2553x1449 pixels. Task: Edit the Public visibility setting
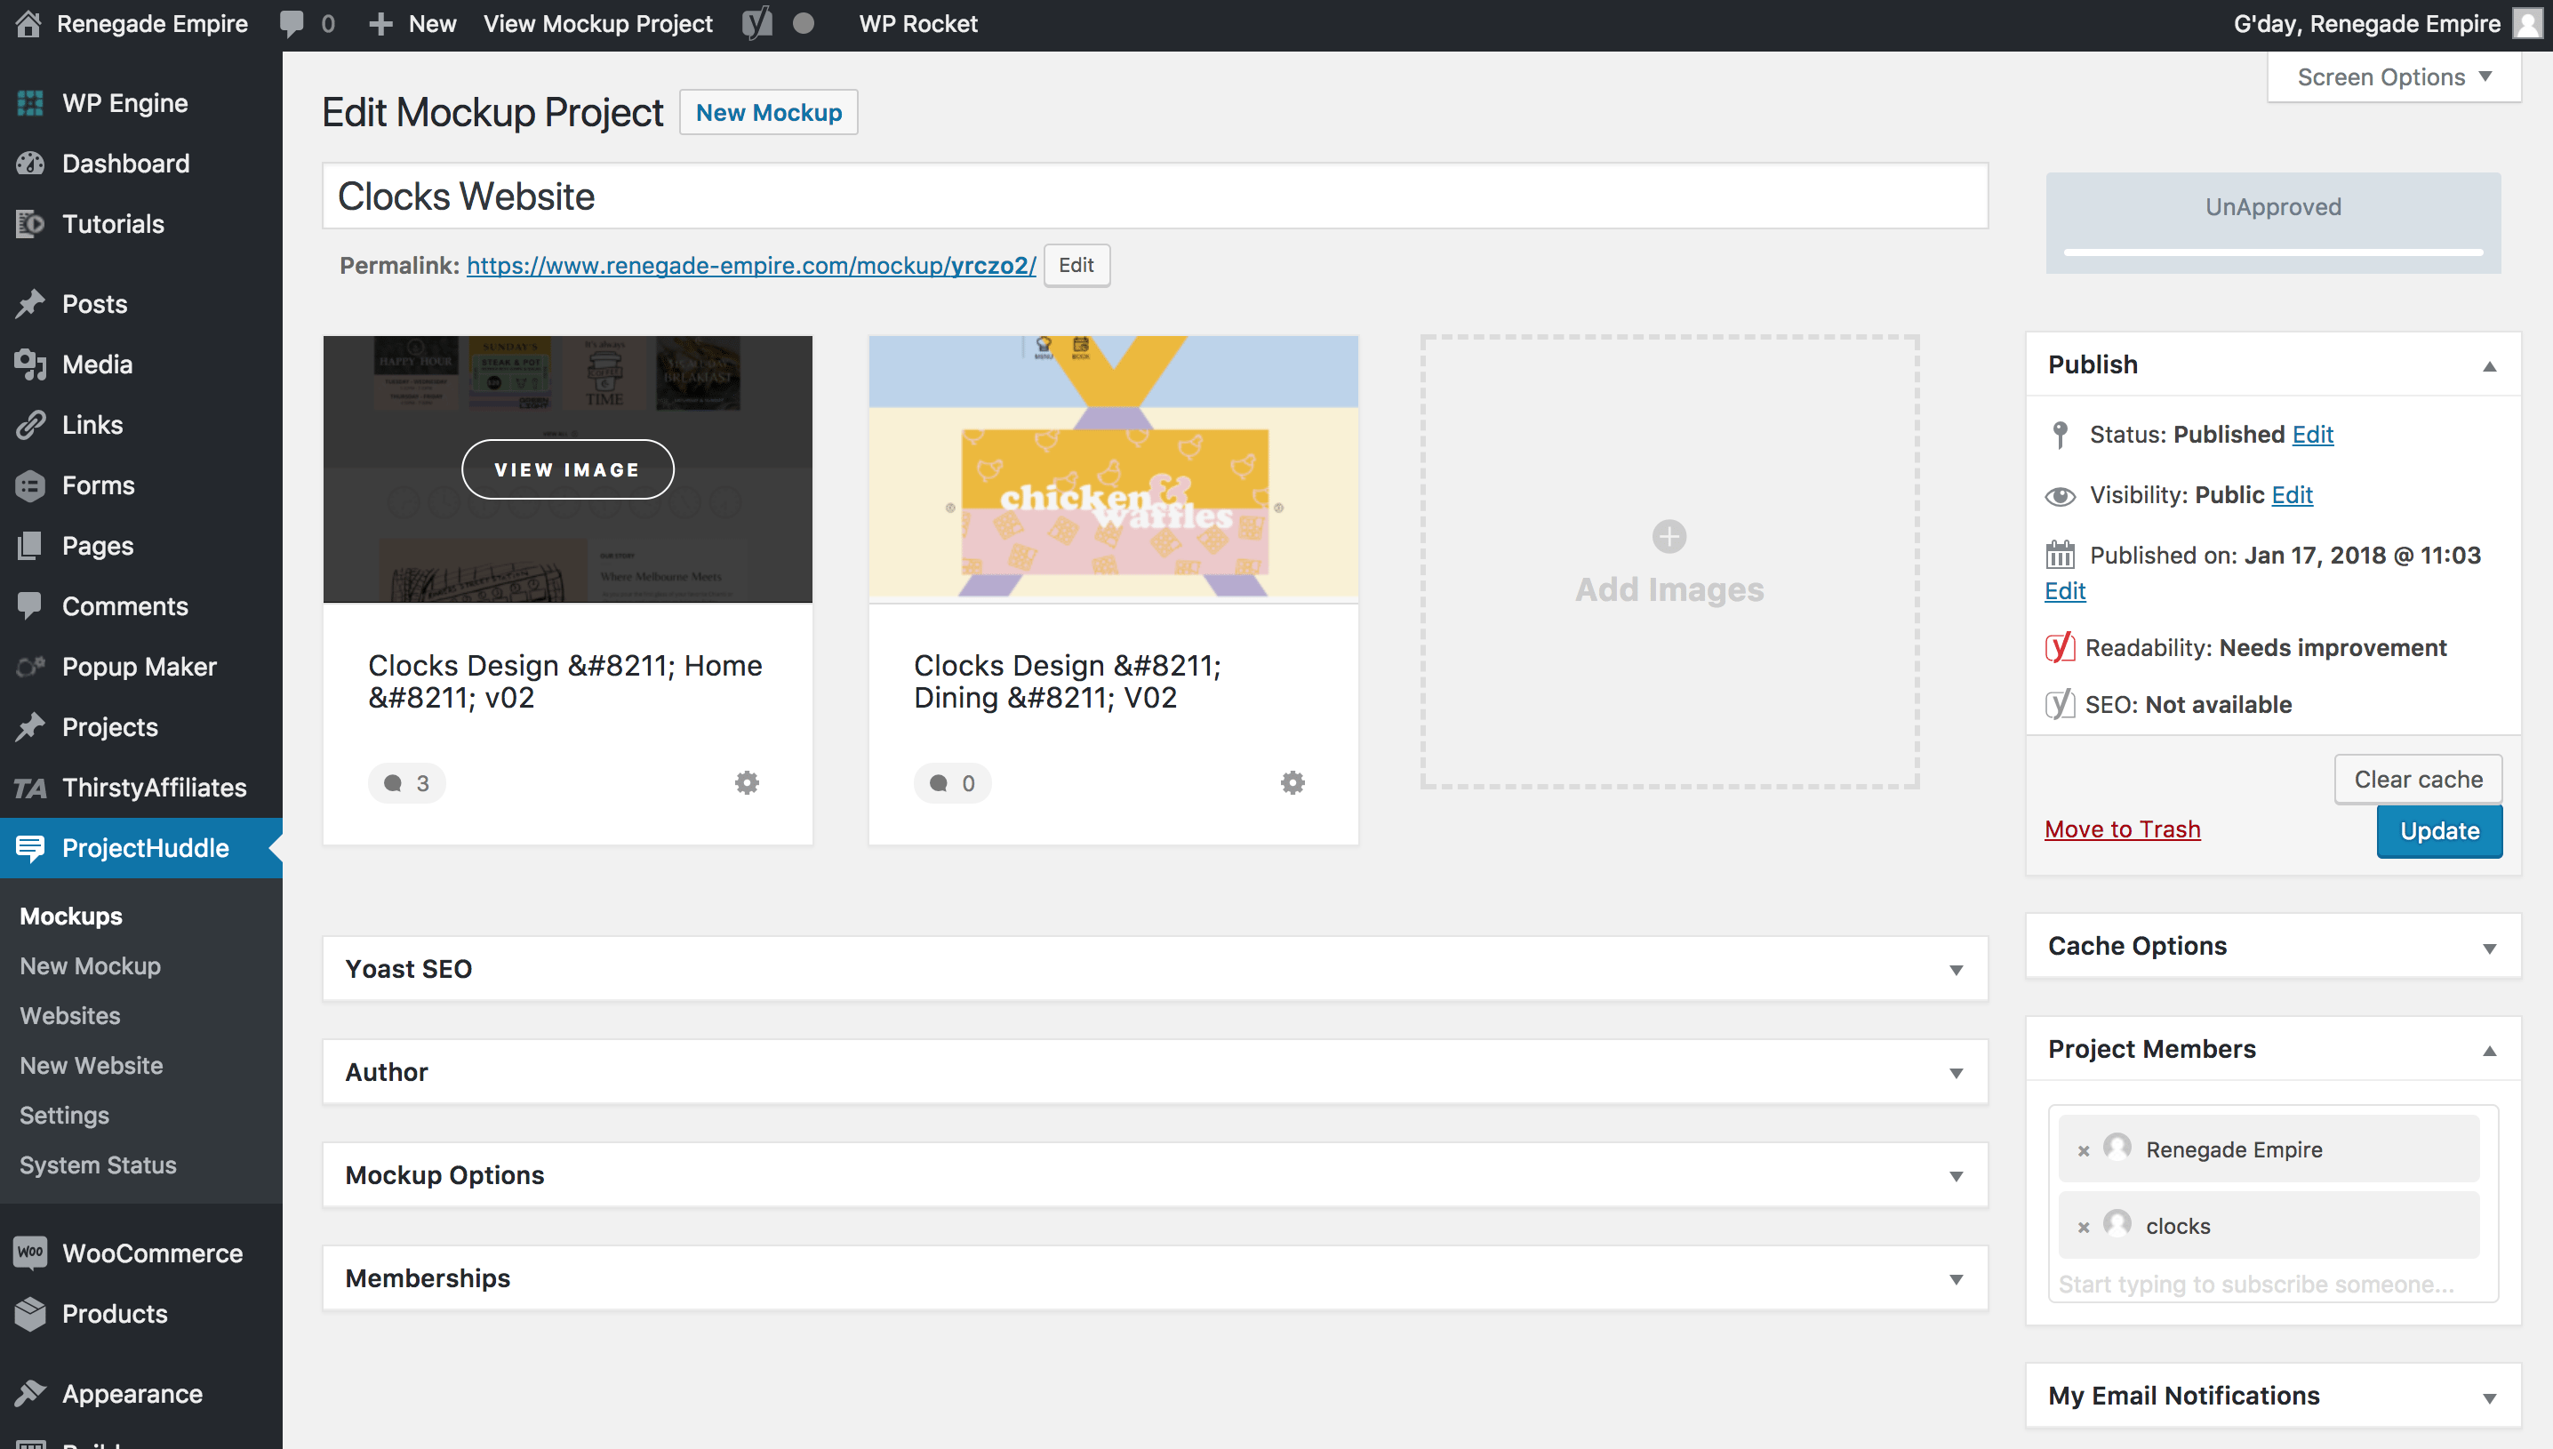click(2292, 496)
